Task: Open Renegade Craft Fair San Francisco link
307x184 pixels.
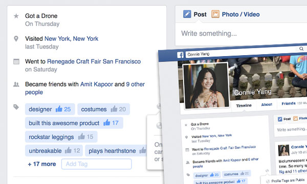Action: click(94, 61)
